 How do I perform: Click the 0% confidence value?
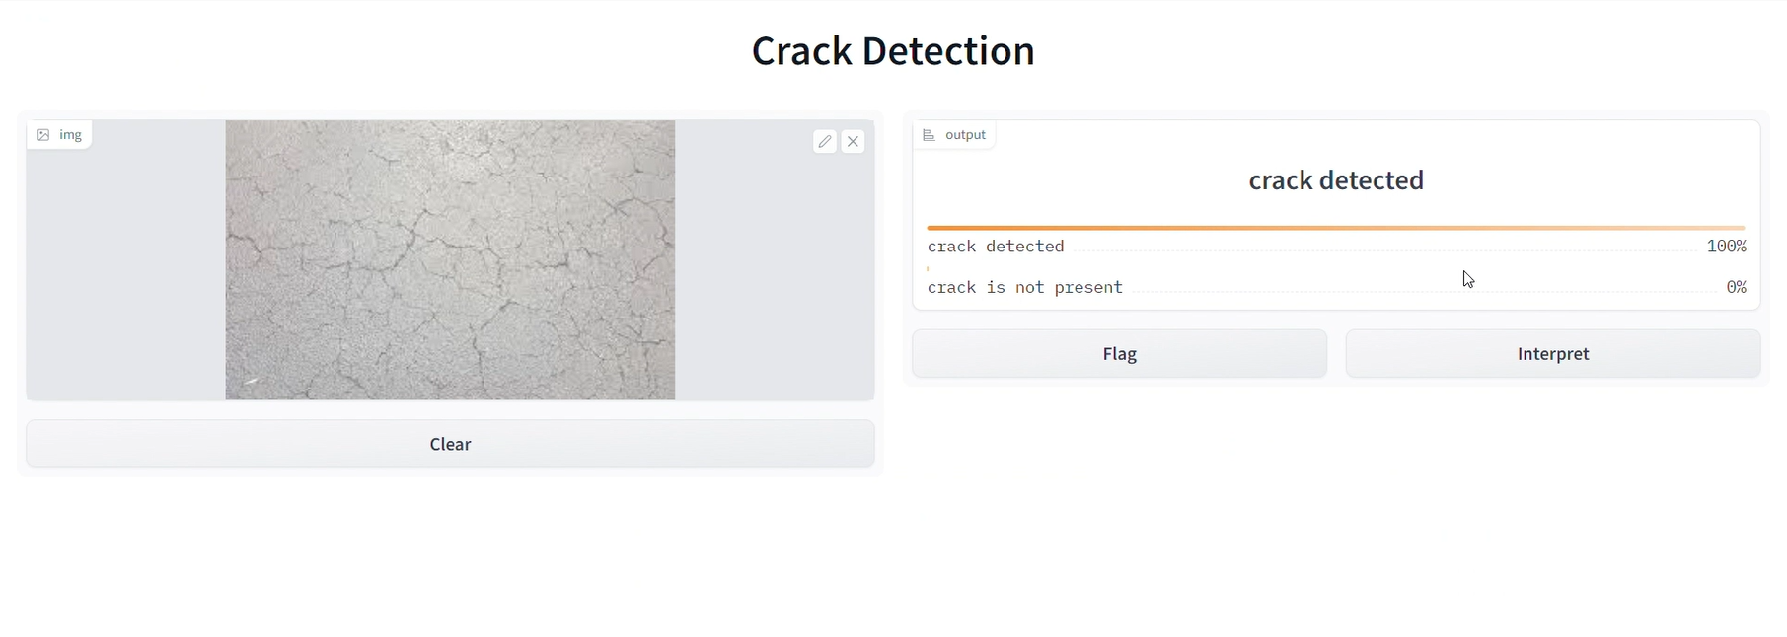pyautogui.click(x=1736, y=287)
